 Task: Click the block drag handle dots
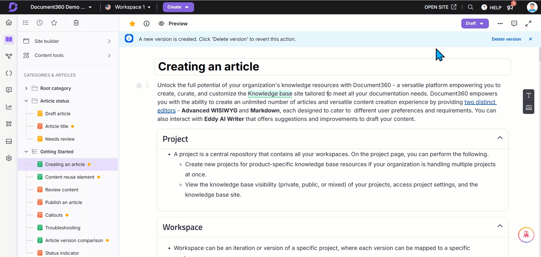tap(147, 86)
